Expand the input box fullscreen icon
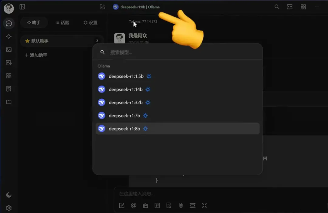This screenshot has height=213, width=328. point(204,205)
